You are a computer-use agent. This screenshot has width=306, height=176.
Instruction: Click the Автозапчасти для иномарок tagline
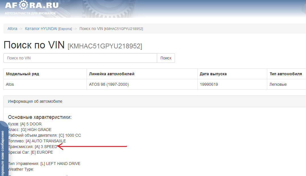point(30,13)
